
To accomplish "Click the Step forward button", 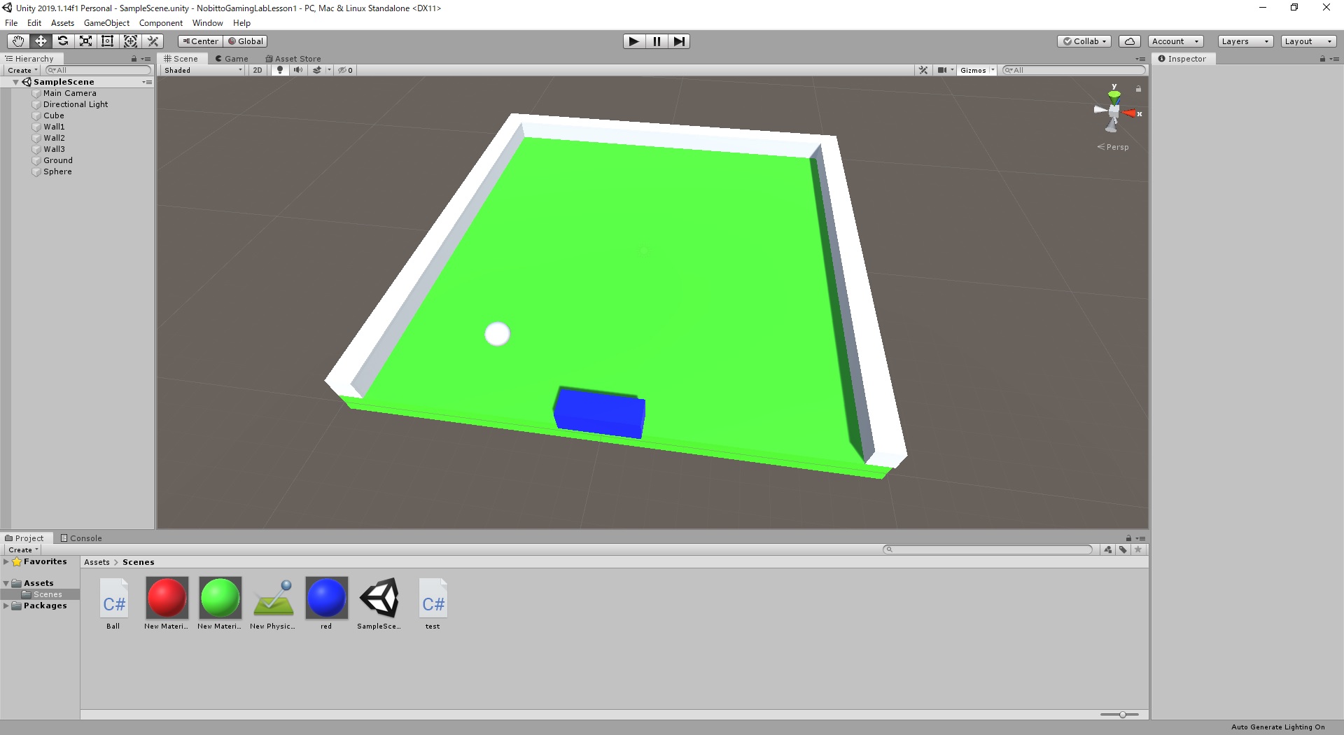I will click(679, 41).
